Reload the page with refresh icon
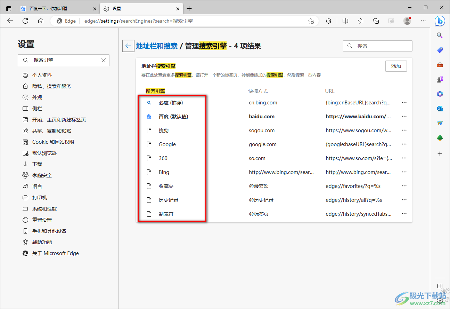This screenshot has width=450, height=309. click(25, 21)
